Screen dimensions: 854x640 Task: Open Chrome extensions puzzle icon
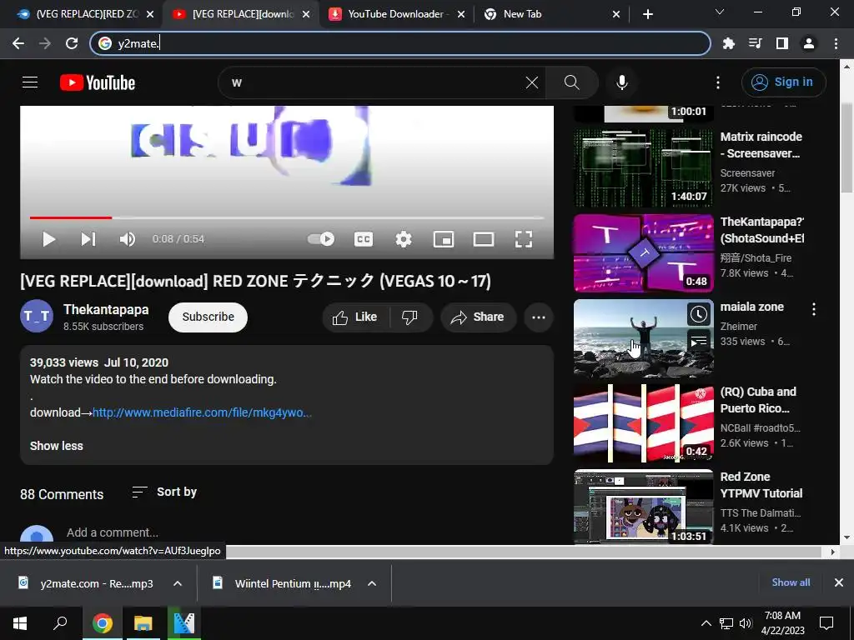coord(728,43)
